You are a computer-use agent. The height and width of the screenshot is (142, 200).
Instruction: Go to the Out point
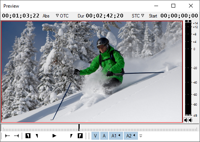16,136
